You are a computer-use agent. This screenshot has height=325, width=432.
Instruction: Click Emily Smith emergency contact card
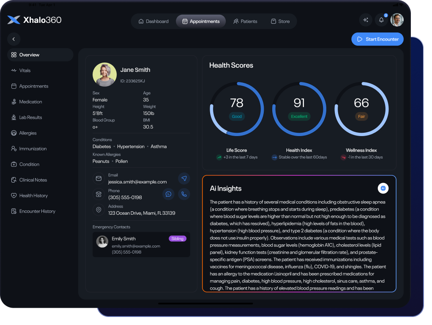(x=141, y=245)
